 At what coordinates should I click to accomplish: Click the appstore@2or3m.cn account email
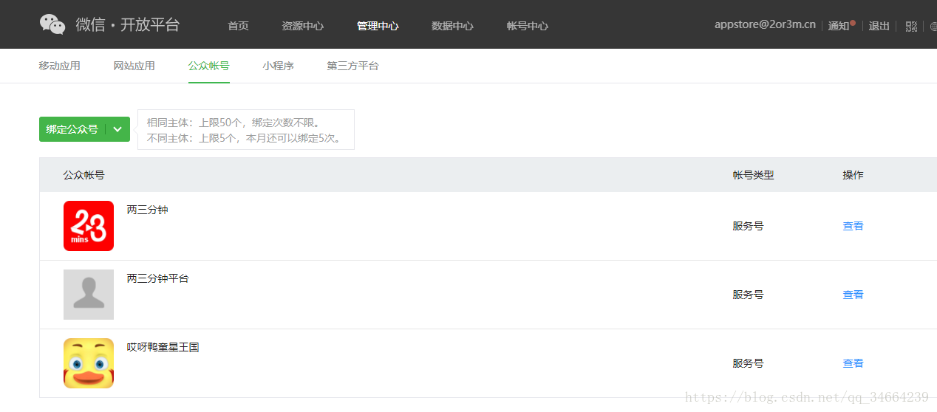(x=765, y=24)
